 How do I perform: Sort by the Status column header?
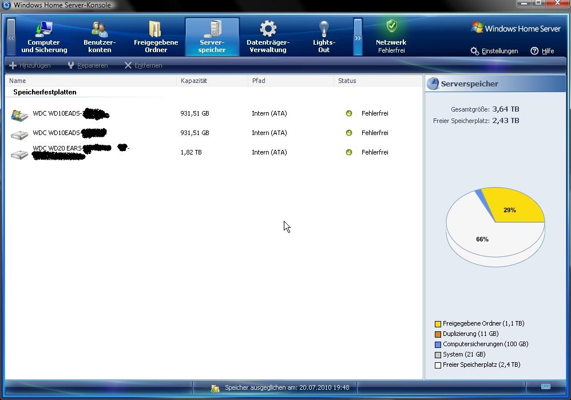[x=378, y=81]
